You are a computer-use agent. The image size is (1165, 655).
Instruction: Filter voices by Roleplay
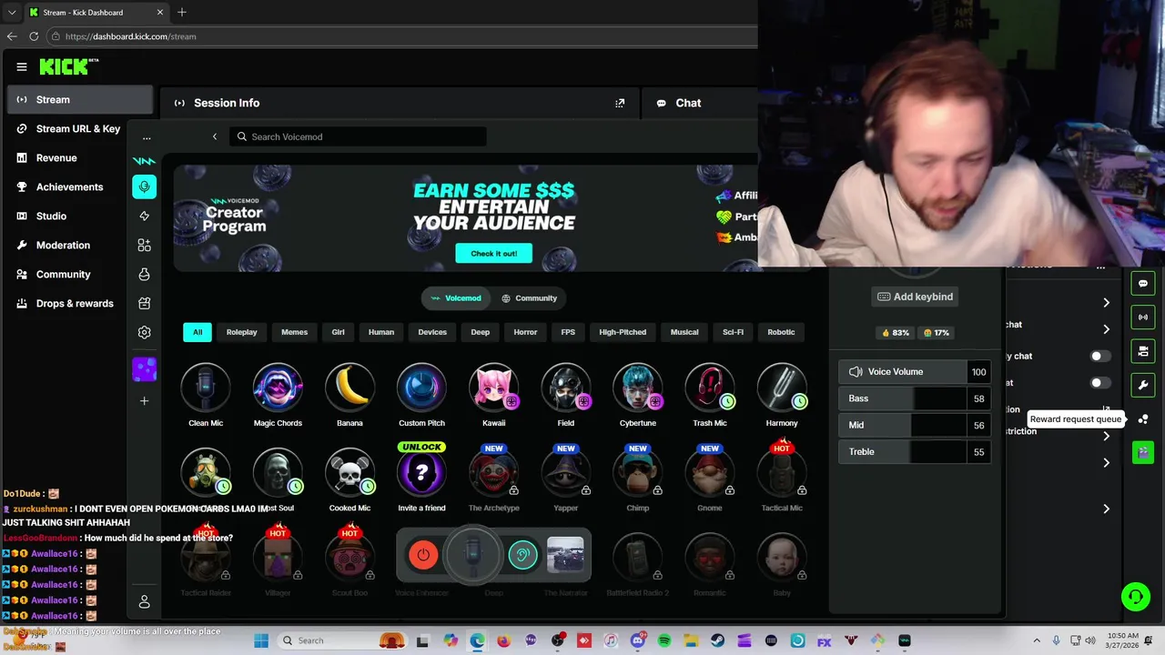coord(242,332)
